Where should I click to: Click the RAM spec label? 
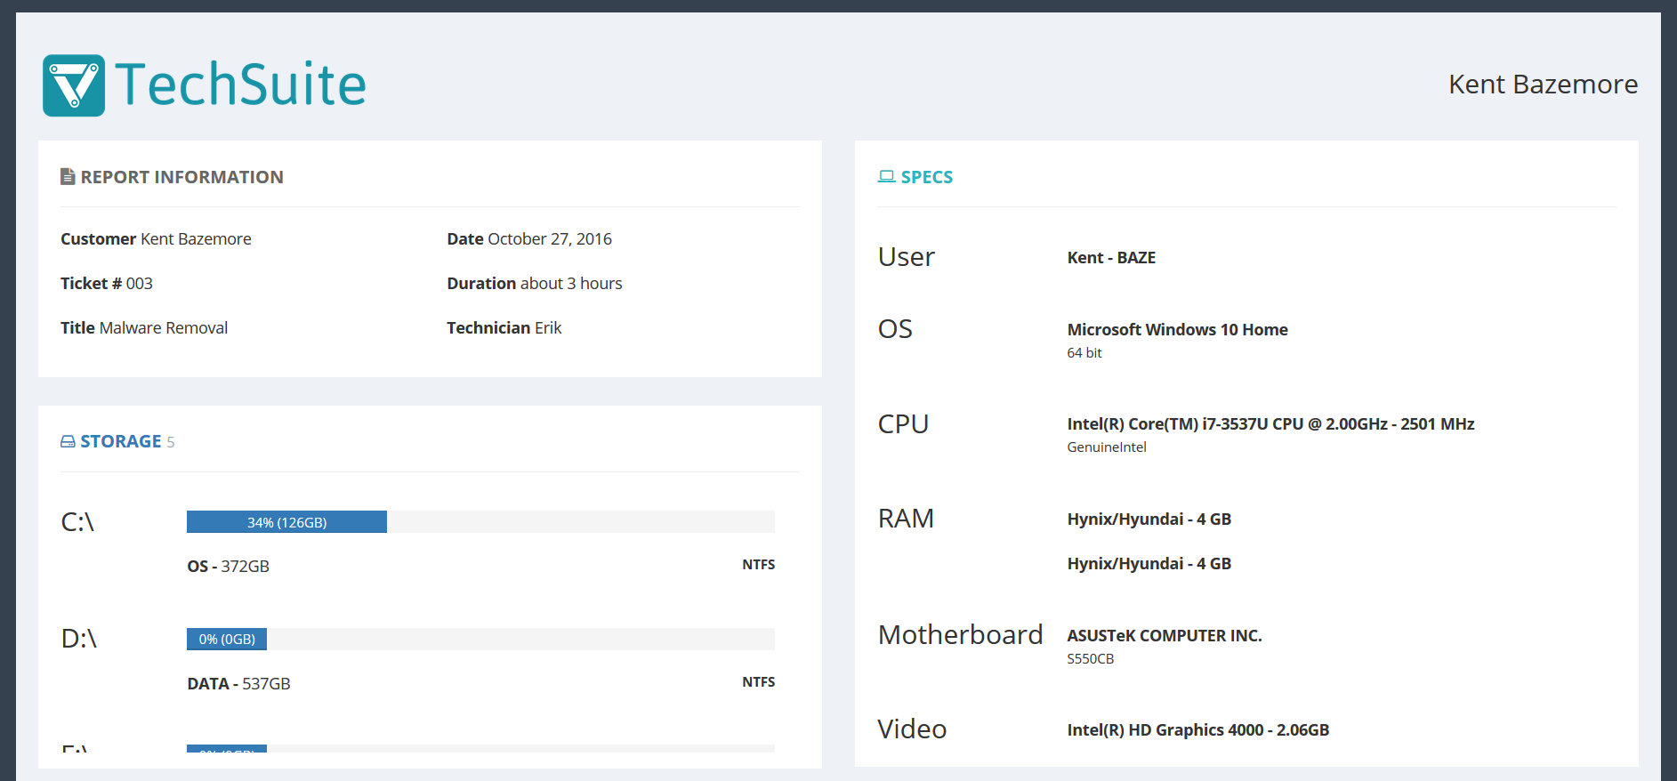pyautogui.click(x=906, y=518)
